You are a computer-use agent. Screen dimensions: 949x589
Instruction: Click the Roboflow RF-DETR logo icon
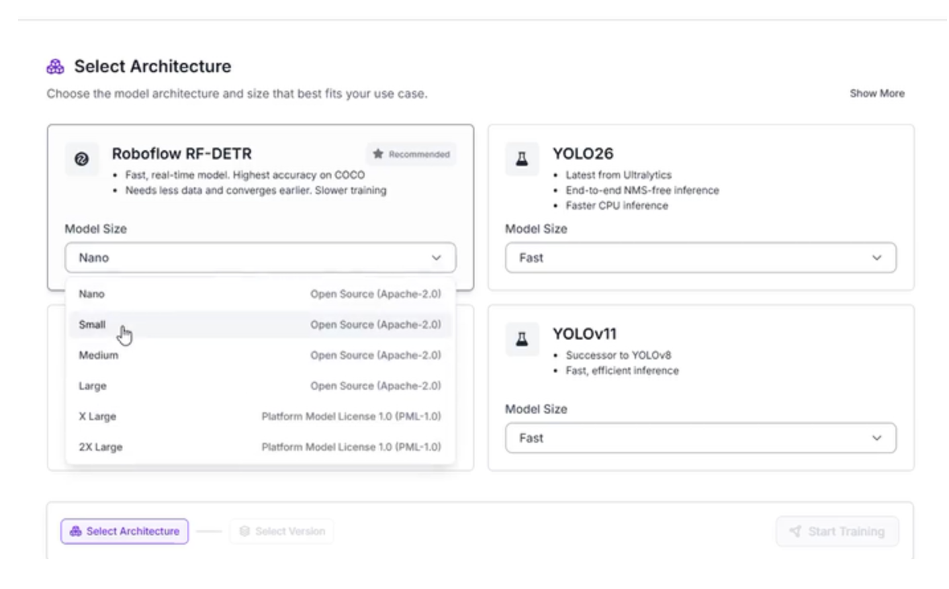click(x=81, y=159)
